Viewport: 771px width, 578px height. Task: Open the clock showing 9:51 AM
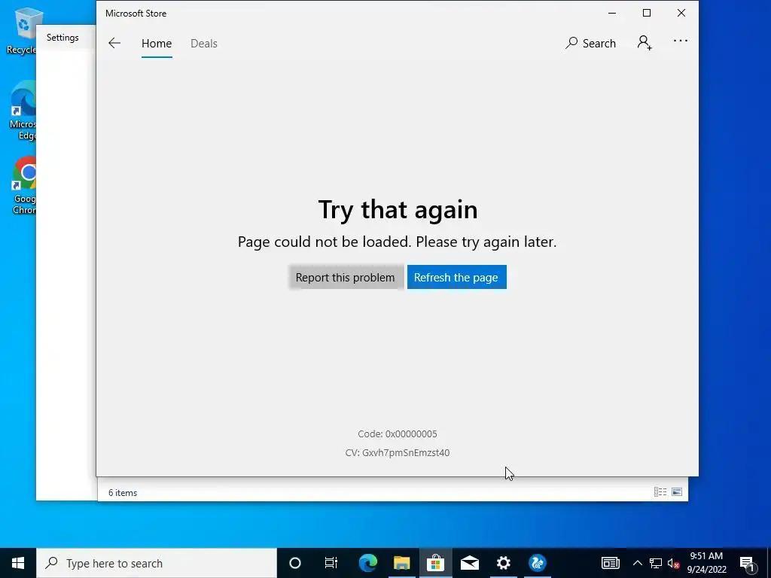tap(706, 563)
